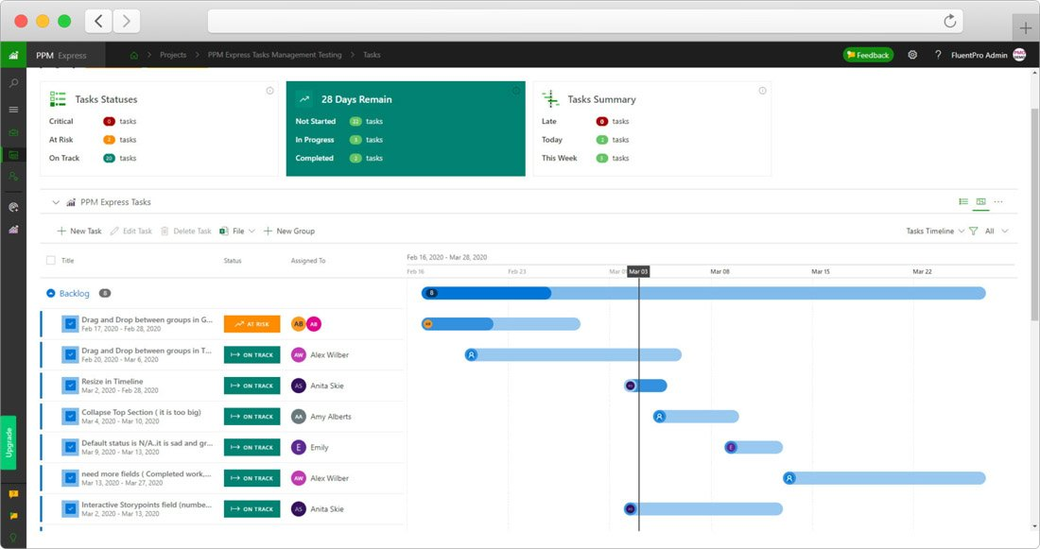Screen dimensions: 1040x549
Task: Click Edit Task in the toolbar
Action: pyautogui.click(x=131, y=231)
